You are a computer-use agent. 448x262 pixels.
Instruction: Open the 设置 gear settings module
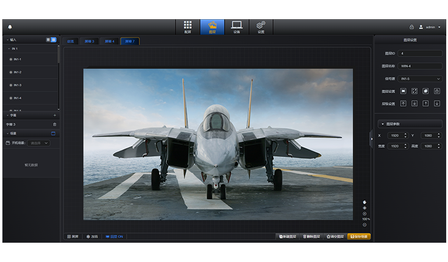261,27
